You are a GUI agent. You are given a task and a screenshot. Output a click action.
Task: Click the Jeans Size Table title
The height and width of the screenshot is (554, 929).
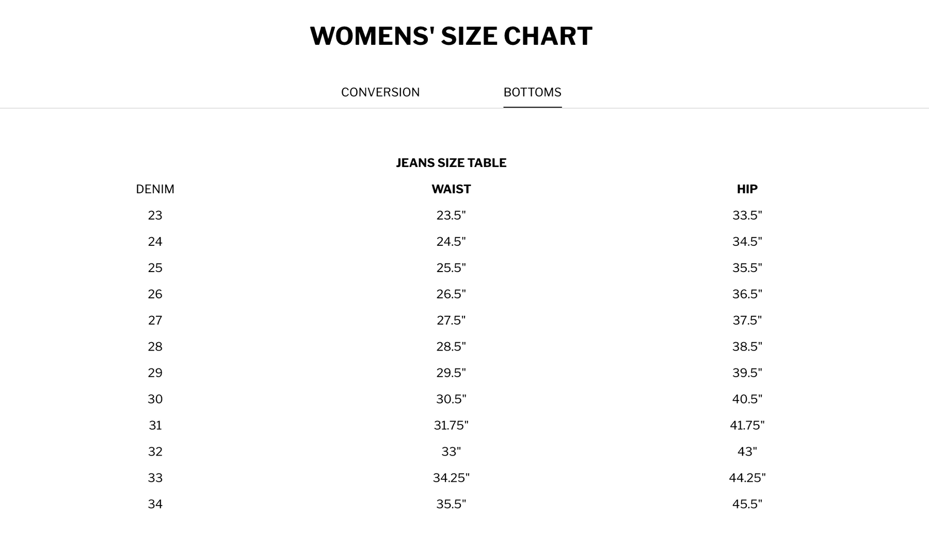(451, 163)
